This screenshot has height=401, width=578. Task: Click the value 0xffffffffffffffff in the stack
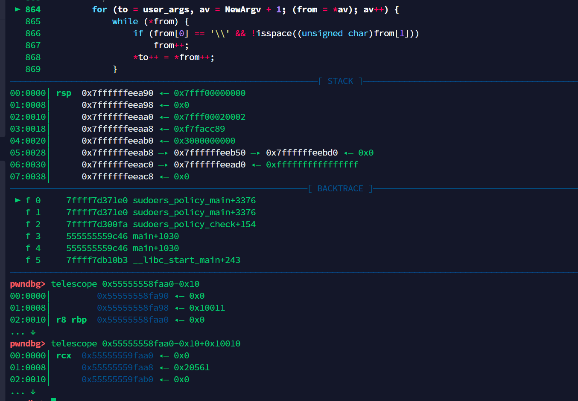(312, 164)
